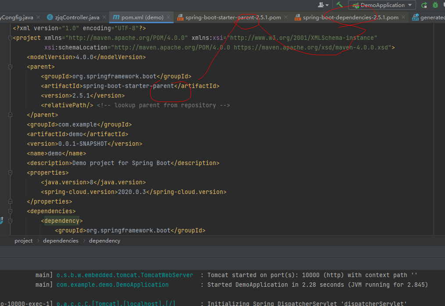The width and height of the screenshot is (445, 306).
Task: Select the dependencies breadcrumb
Action: coord(61,240)
